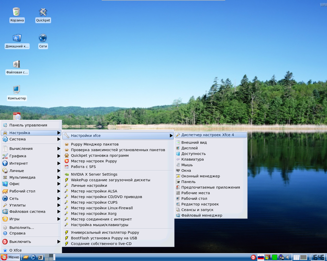
Task: Open NVIDIA X Server Settings
Action: click(94, 174)
